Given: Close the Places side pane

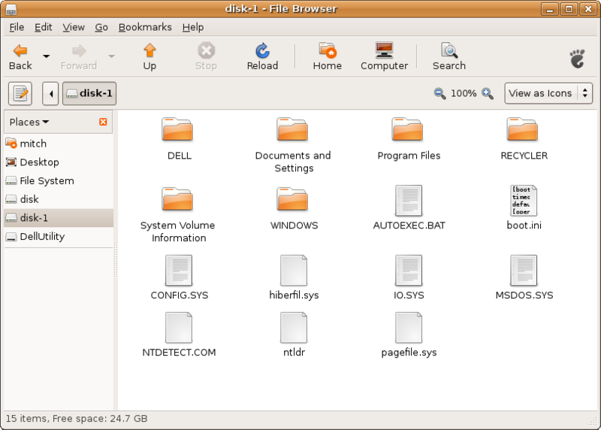Looking at the screenshot, I should point(103,122).
